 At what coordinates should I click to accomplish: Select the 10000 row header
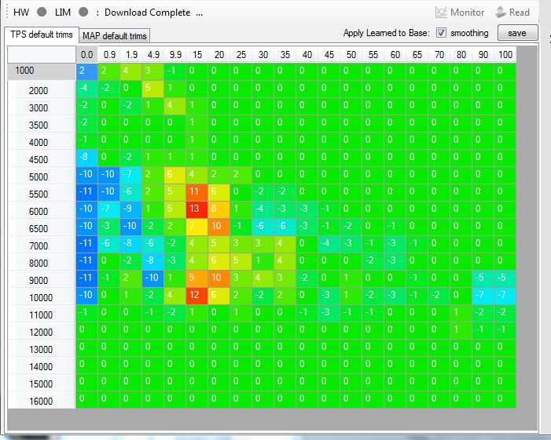click(42, 297)
